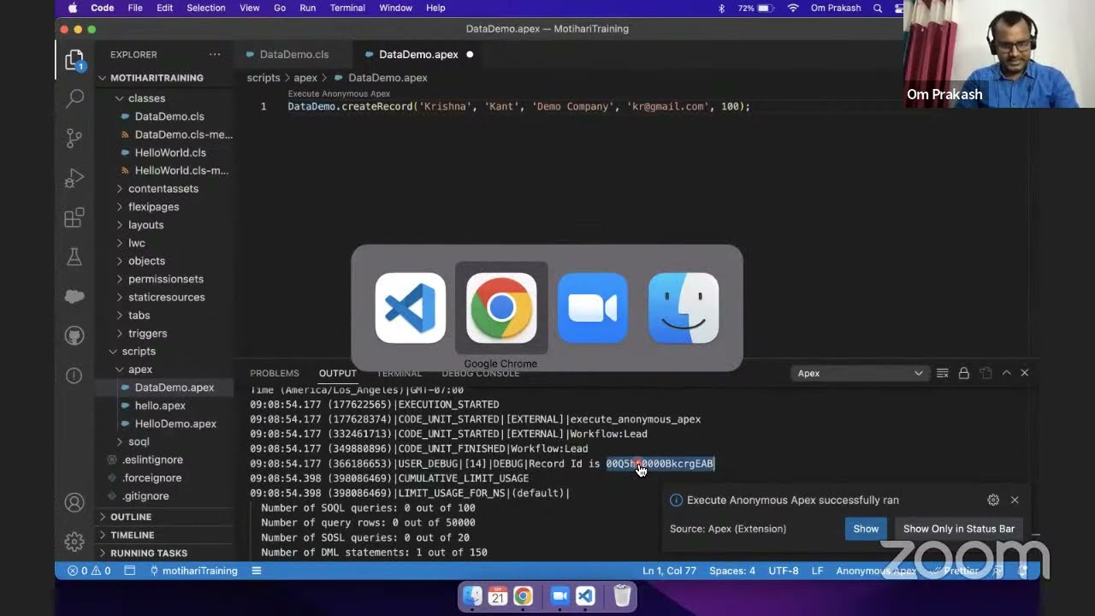Close the bottom panel
Viewport: 1095px width, 616px height.
(1024, 373)
